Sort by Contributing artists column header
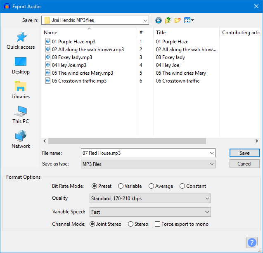The image size is (263, 253). pos(240,32)
